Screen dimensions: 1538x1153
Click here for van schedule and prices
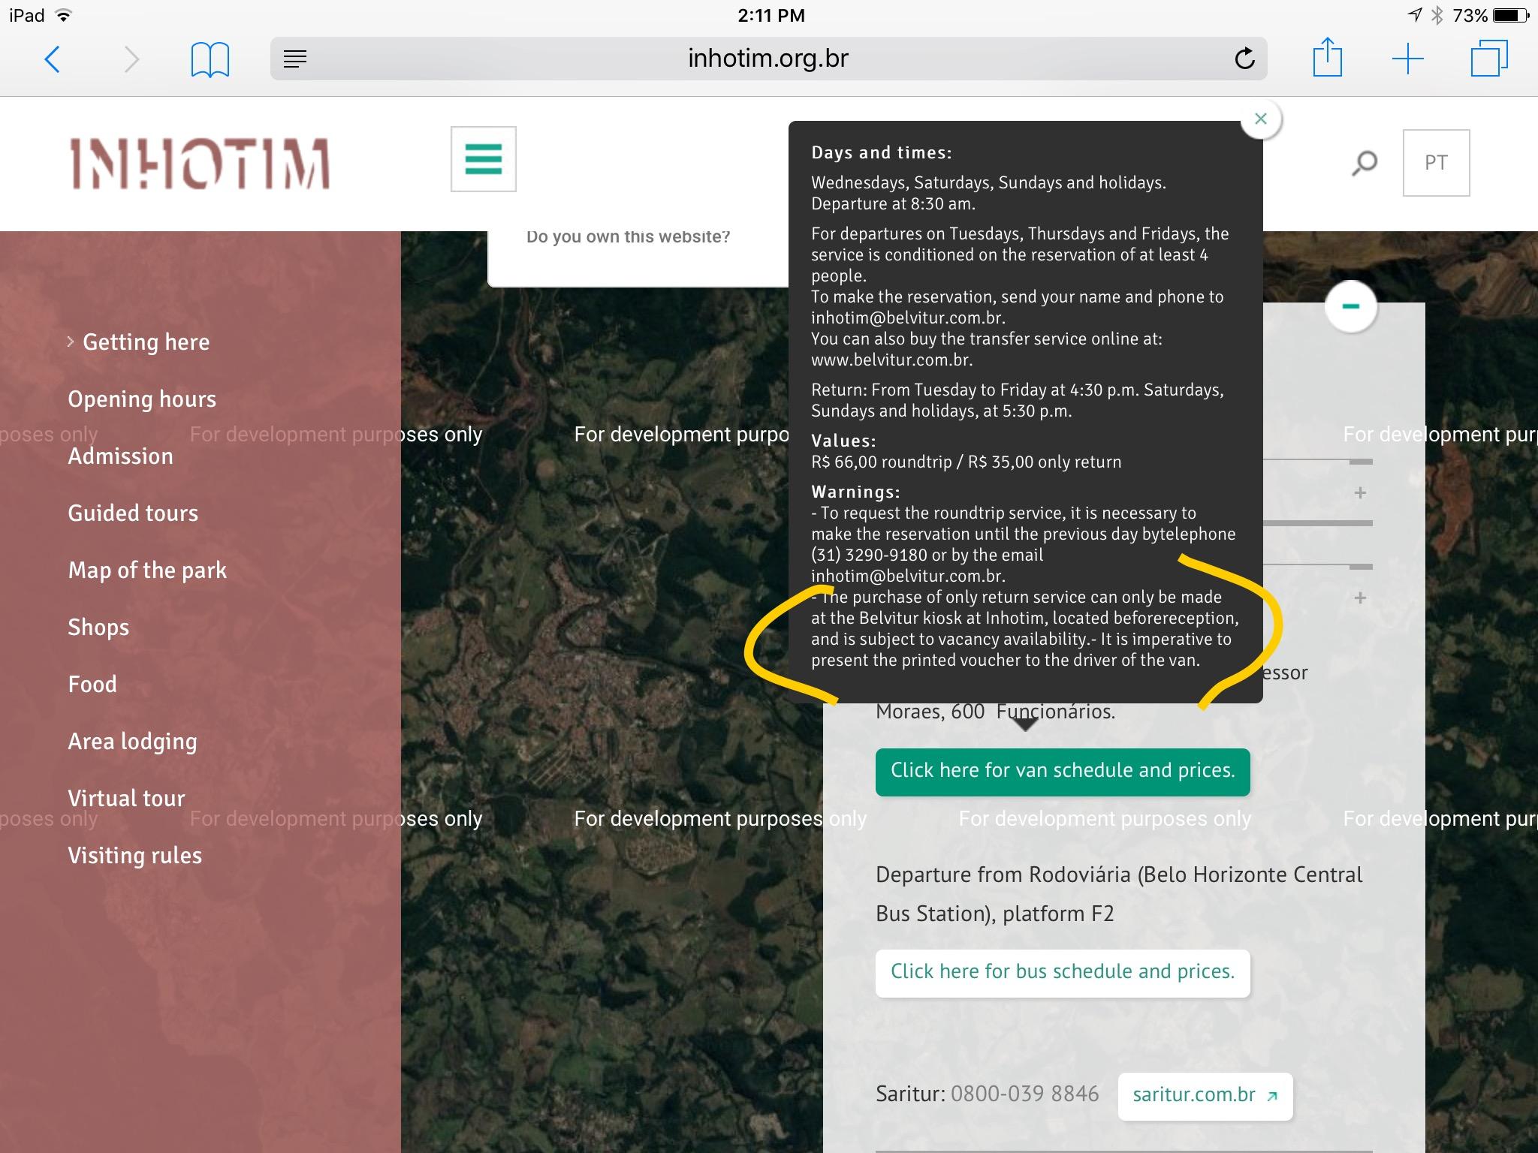click(1063, 772)
